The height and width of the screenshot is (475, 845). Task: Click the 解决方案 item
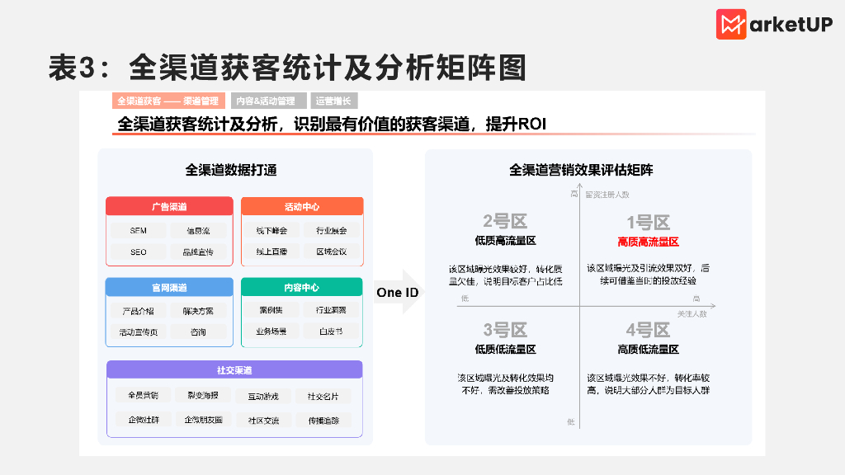[198, 311]
